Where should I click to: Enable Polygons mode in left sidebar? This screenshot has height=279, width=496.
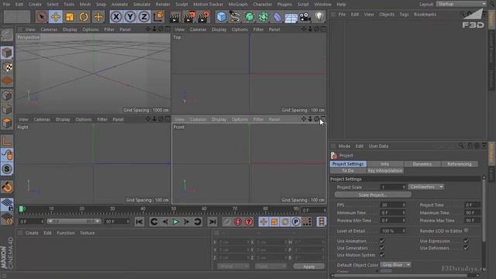[x=7, y=123]
